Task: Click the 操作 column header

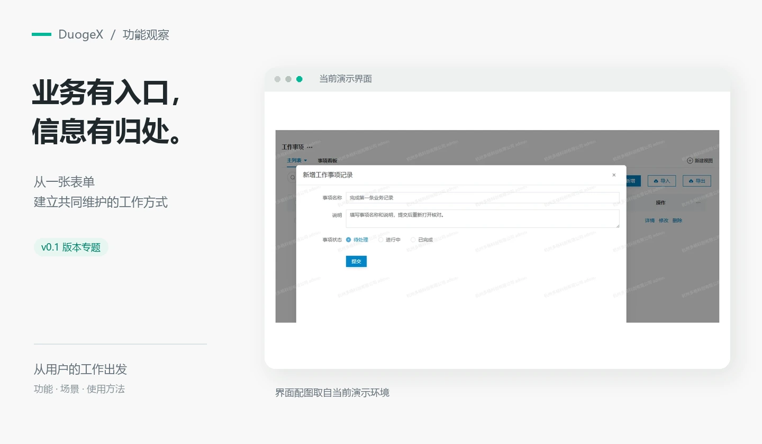Action: (660, 202)
